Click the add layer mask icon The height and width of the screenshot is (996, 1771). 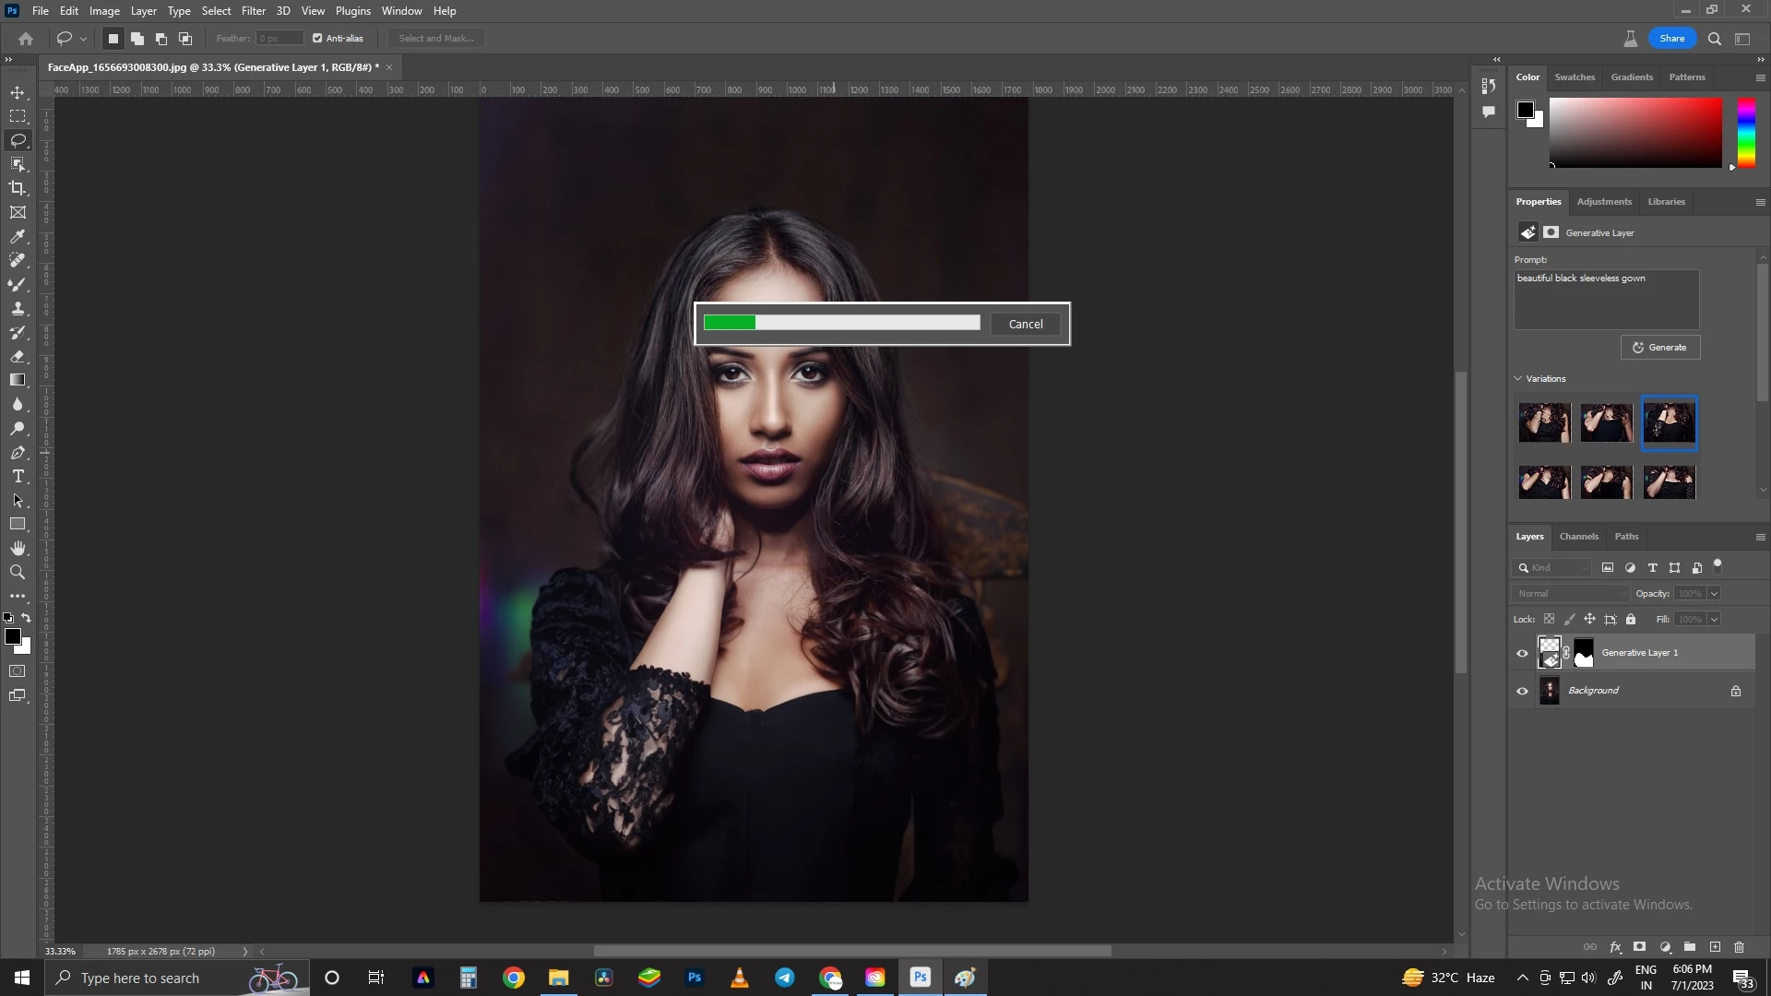tap(1639, 947)
